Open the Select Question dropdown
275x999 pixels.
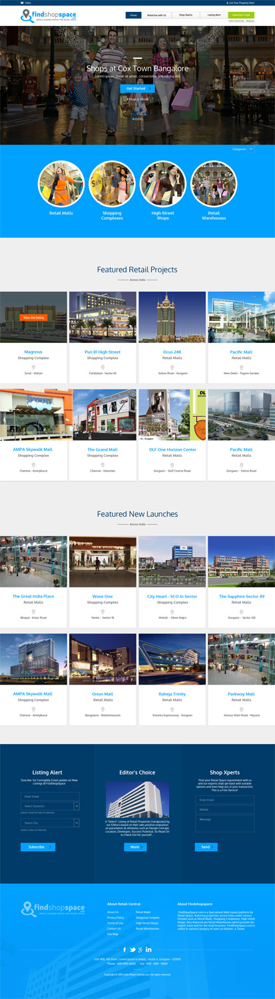tap(77, 806)
